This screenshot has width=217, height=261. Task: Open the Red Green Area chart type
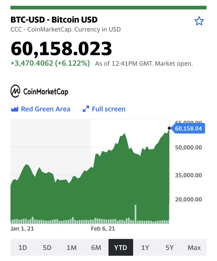tap(45, 109)
